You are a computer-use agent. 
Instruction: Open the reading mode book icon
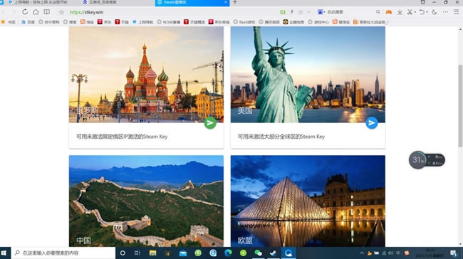click(x=46, y=12)
